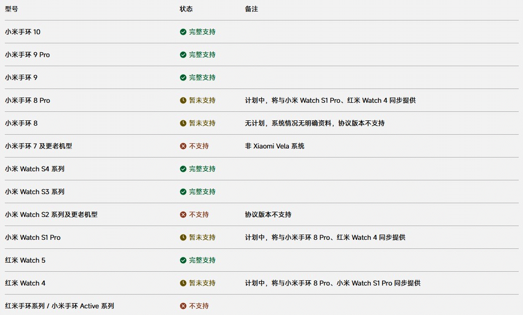Screen dimensions: 523x315
Task: Click 暂未支持 text in 红米 Watch 4 row
Action: [x=202, y=283]
